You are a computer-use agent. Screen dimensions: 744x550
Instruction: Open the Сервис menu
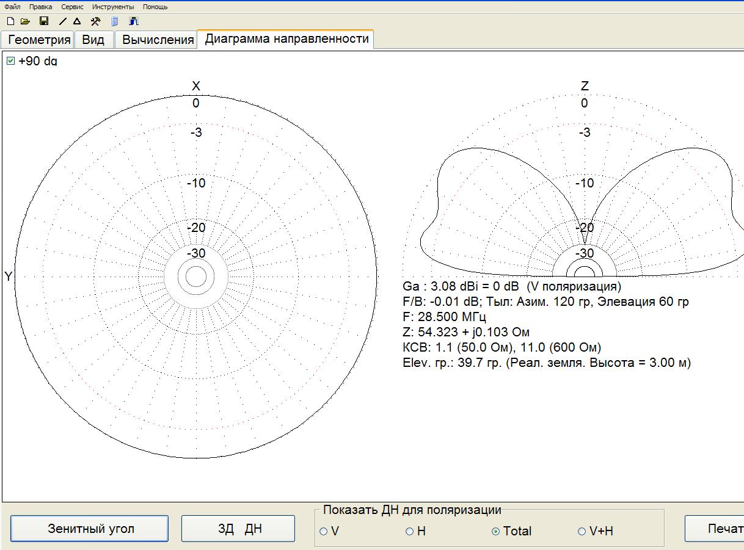tap(72, 7)
